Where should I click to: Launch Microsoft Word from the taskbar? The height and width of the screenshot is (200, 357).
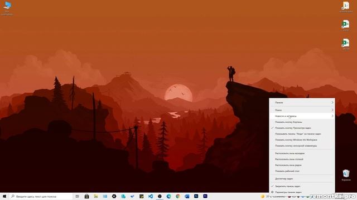coord(187,196)
